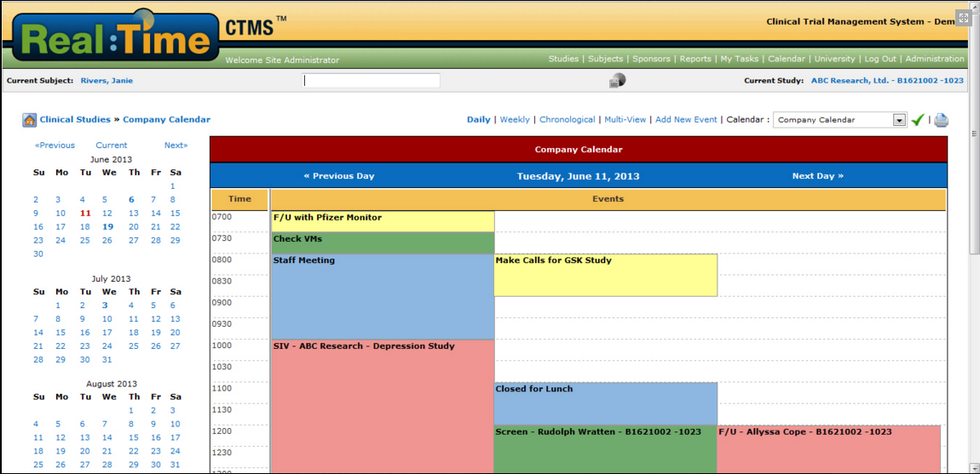
Task: Go to Previous Day
Action: coord(339,176)
